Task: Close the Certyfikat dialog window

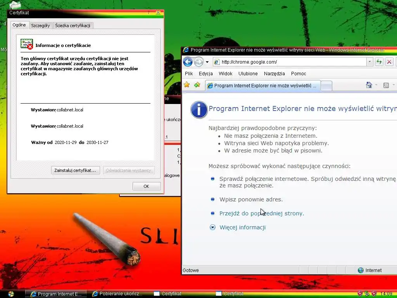Action: tap(158, 12)
